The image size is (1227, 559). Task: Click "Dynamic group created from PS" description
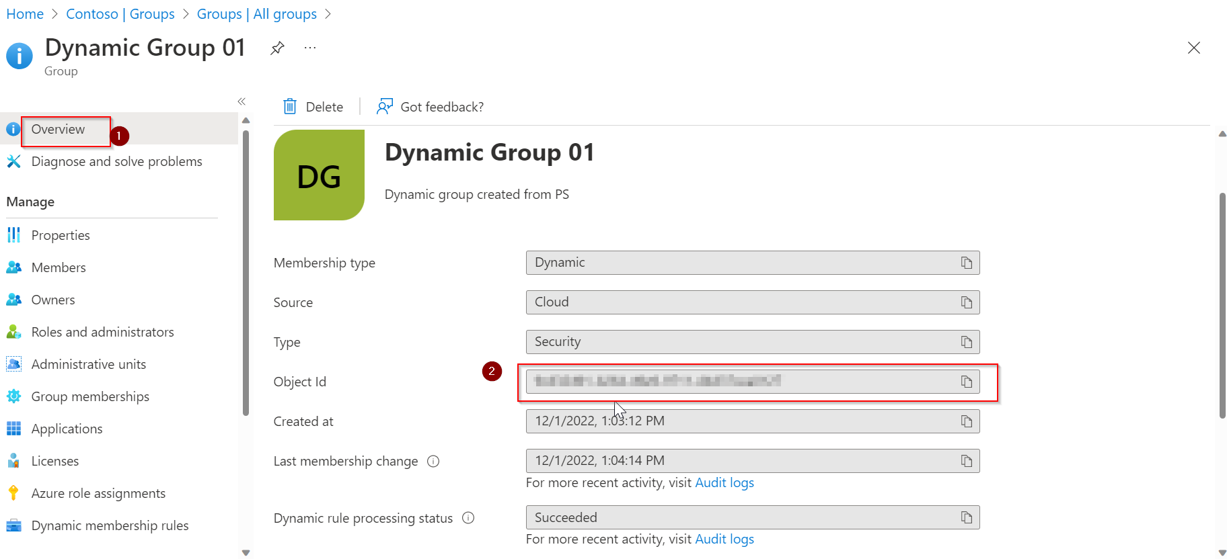(477, 194)
